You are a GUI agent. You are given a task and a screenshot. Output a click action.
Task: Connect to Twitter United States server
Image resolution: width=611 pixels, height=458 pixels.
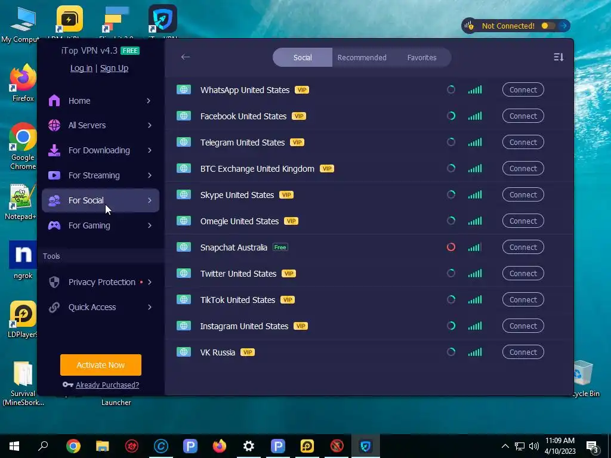[523, 273]
